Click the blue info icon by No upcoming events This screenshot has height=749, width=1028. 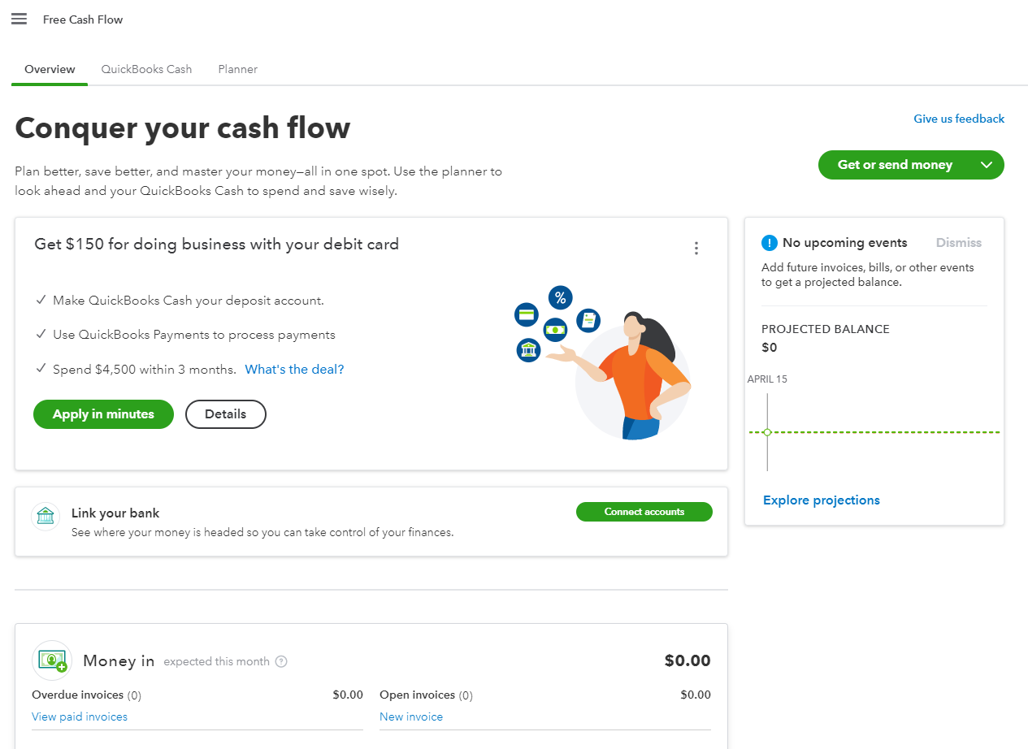tap(770, 243)
